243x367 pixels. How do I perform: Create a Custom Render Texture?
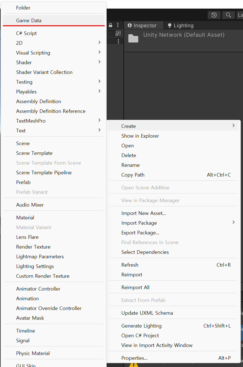point(54,276)
